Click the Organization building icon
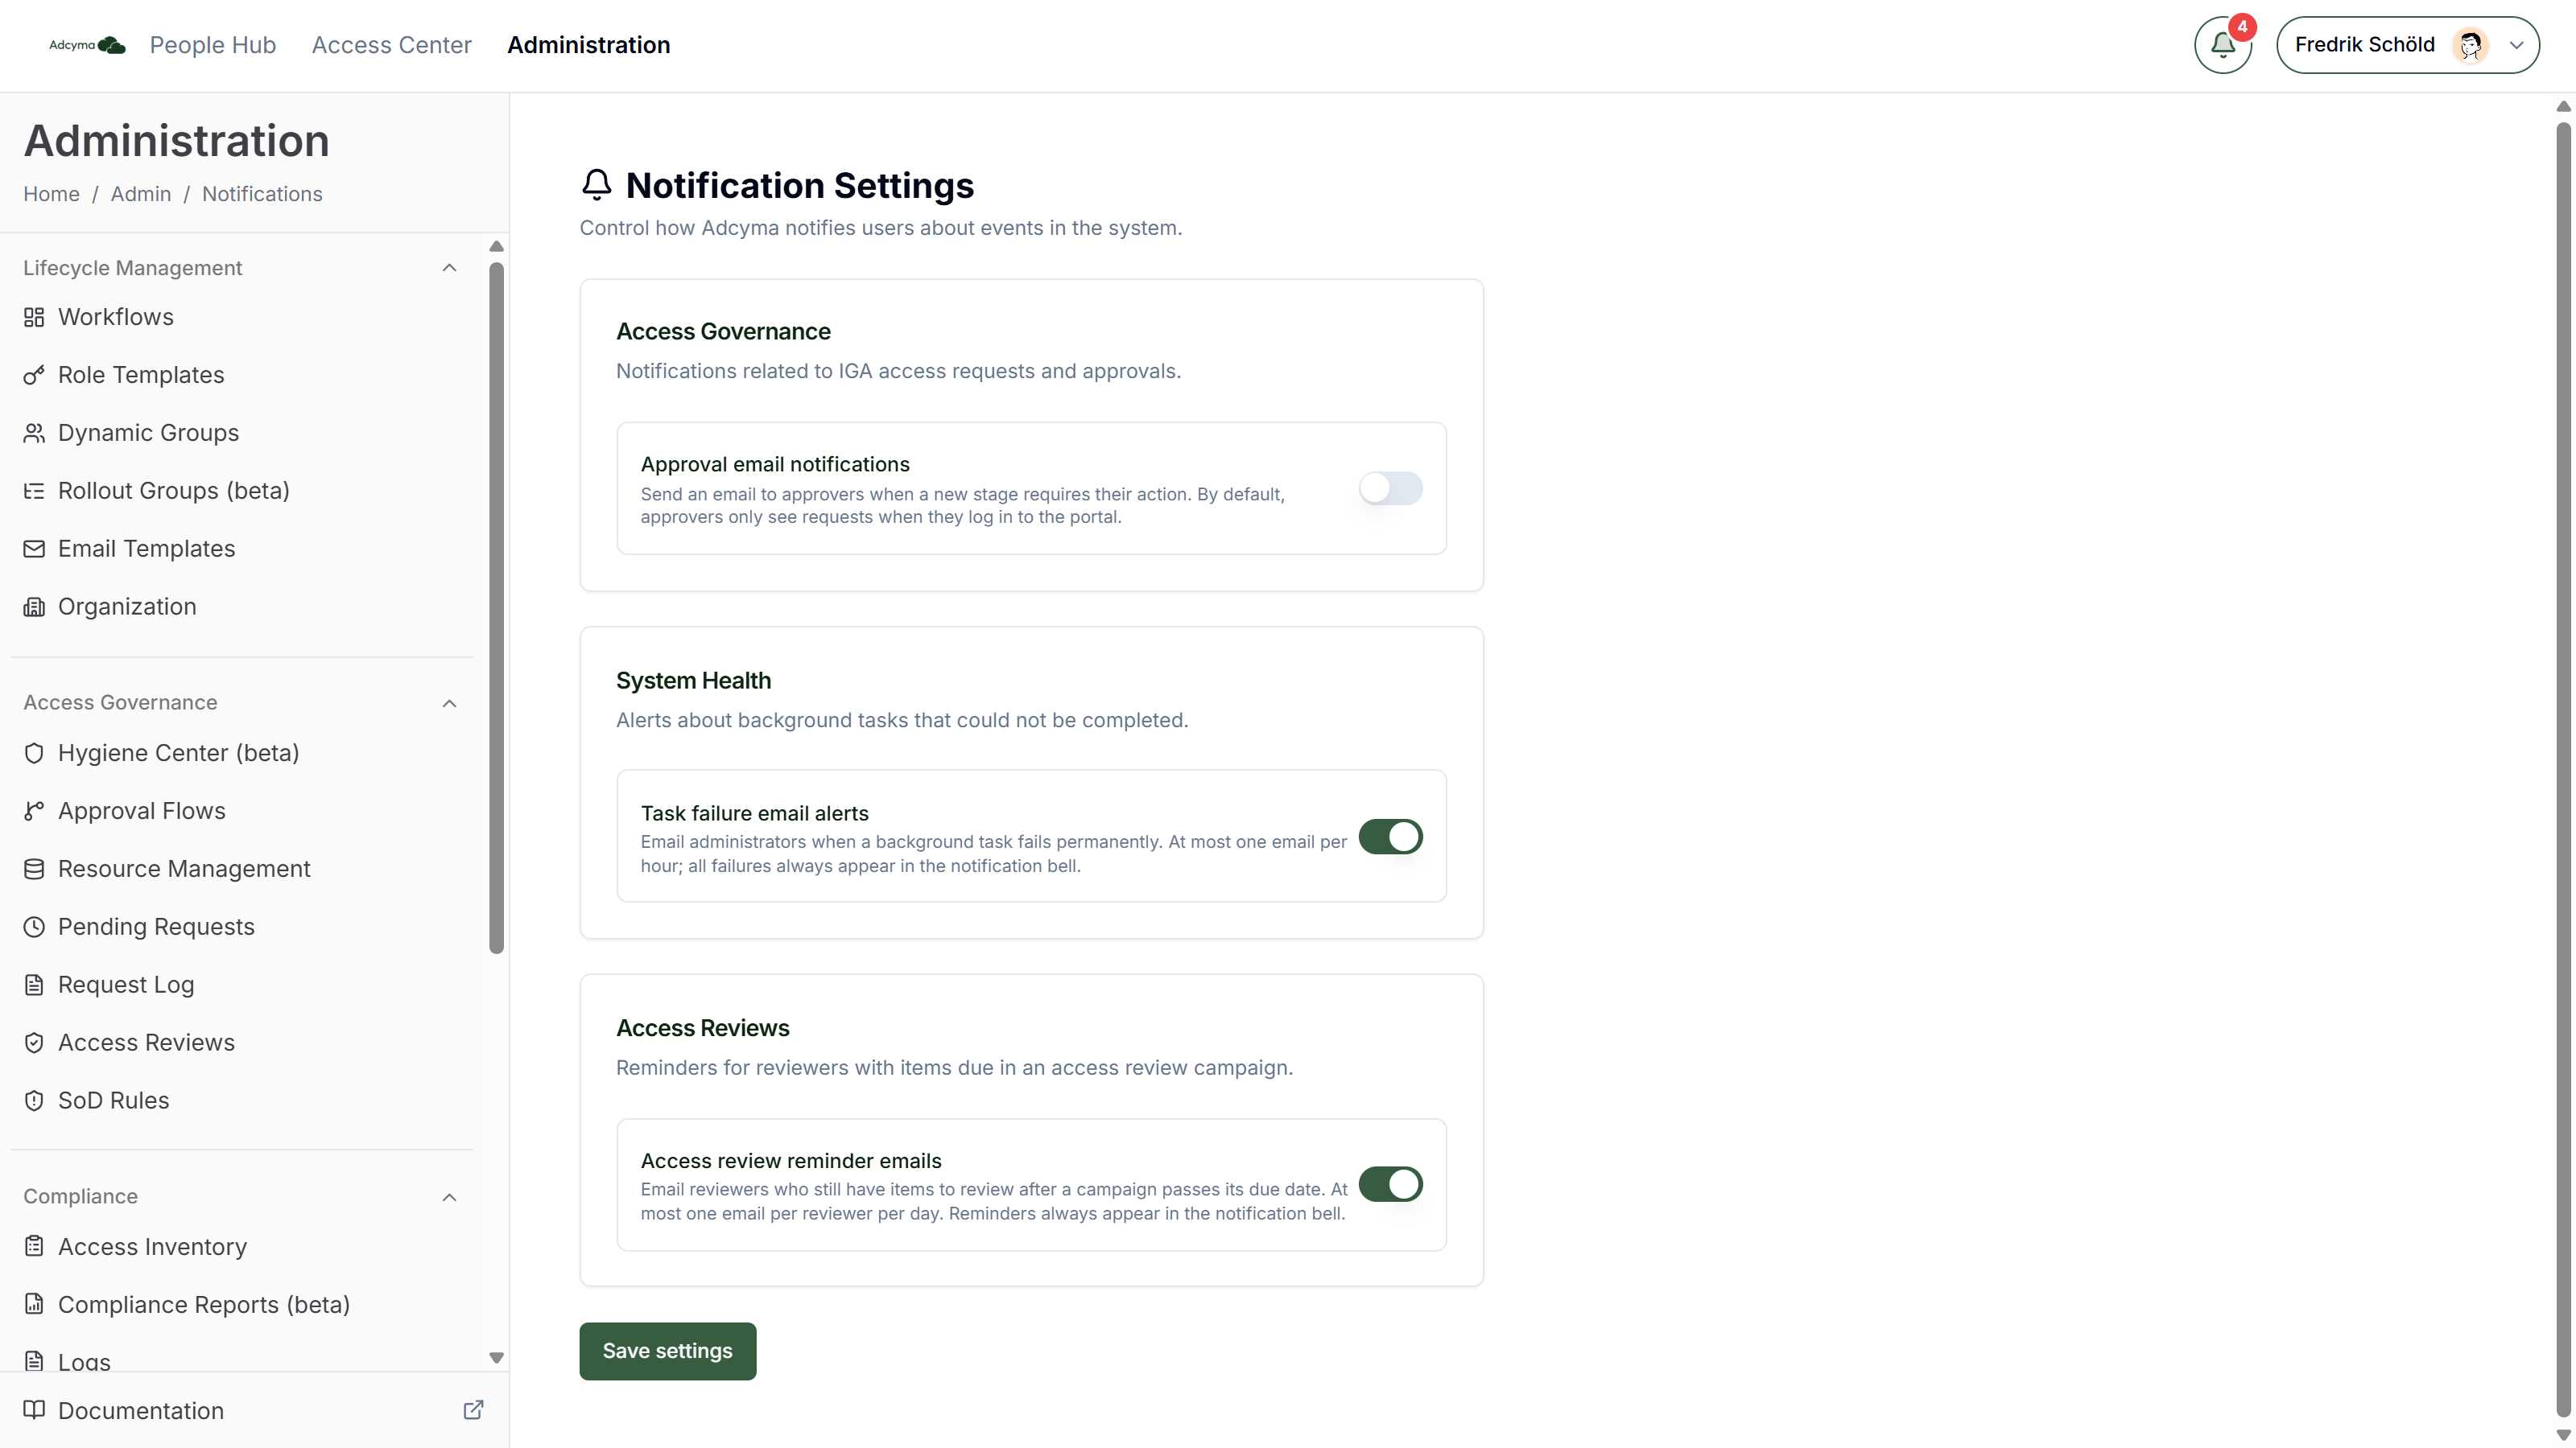The height and width of the screenshot is (1448, 2576). coord(34,607)
